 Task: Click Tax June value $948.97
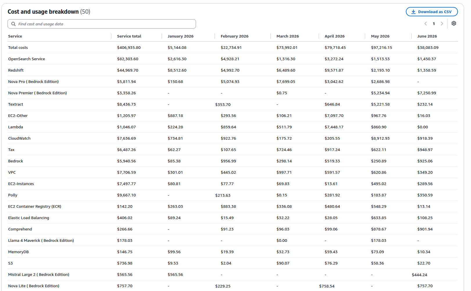pos(425,150)
